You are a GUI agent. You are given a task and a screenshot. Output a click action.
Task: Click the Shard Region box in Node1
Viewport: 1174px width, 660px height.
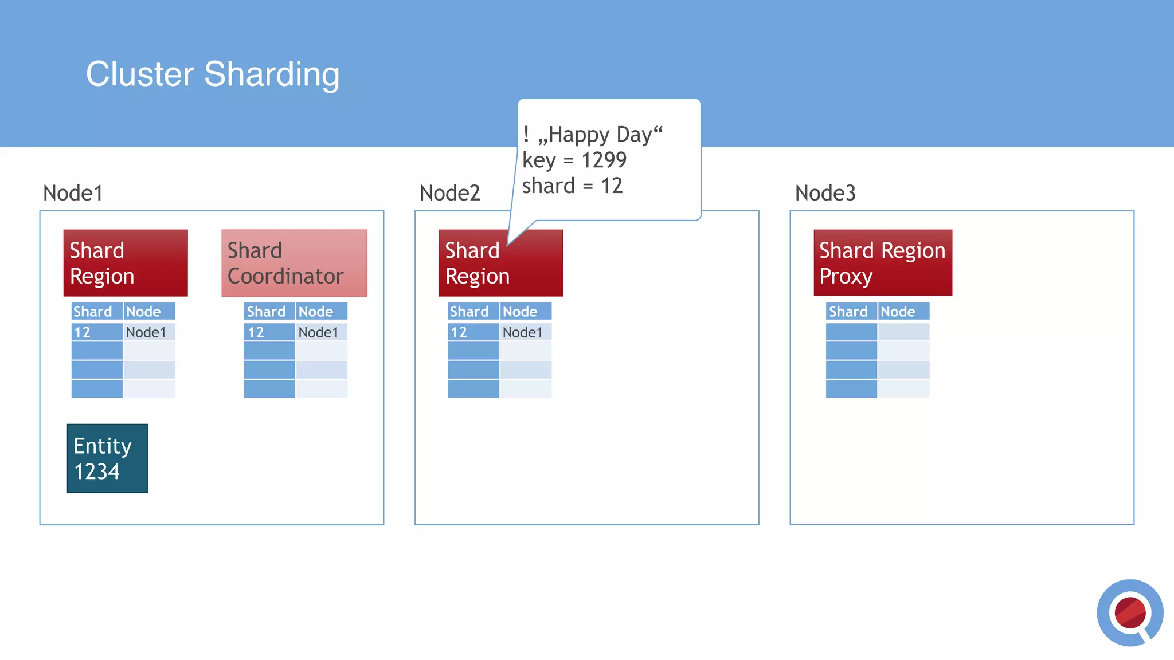tap(126, 263)
